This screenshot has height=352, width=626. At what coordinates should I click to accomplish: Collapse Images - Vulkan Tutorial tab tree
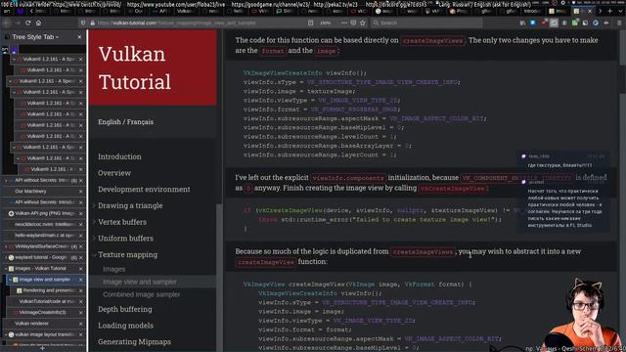coord(6,269)
